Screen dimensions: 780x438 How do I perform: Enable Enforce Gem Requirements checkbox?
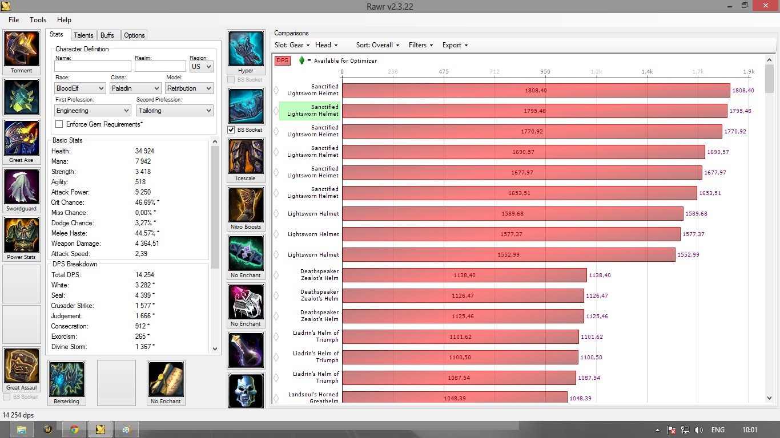[x=59, y=124]
